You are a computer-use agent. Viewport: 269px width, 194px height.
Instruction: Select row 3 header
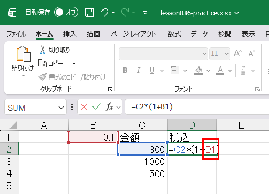[x=9, y=162]
